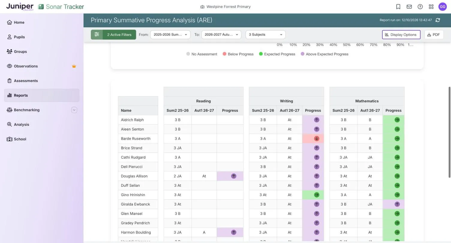Toggle the Above Expected Progress legend item
The image size is (451, 243).
pyautogui.click(x=324, y=54)
